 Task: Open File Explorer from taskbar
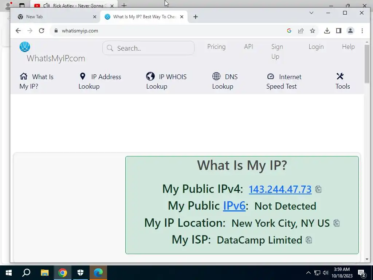point(44,273)
